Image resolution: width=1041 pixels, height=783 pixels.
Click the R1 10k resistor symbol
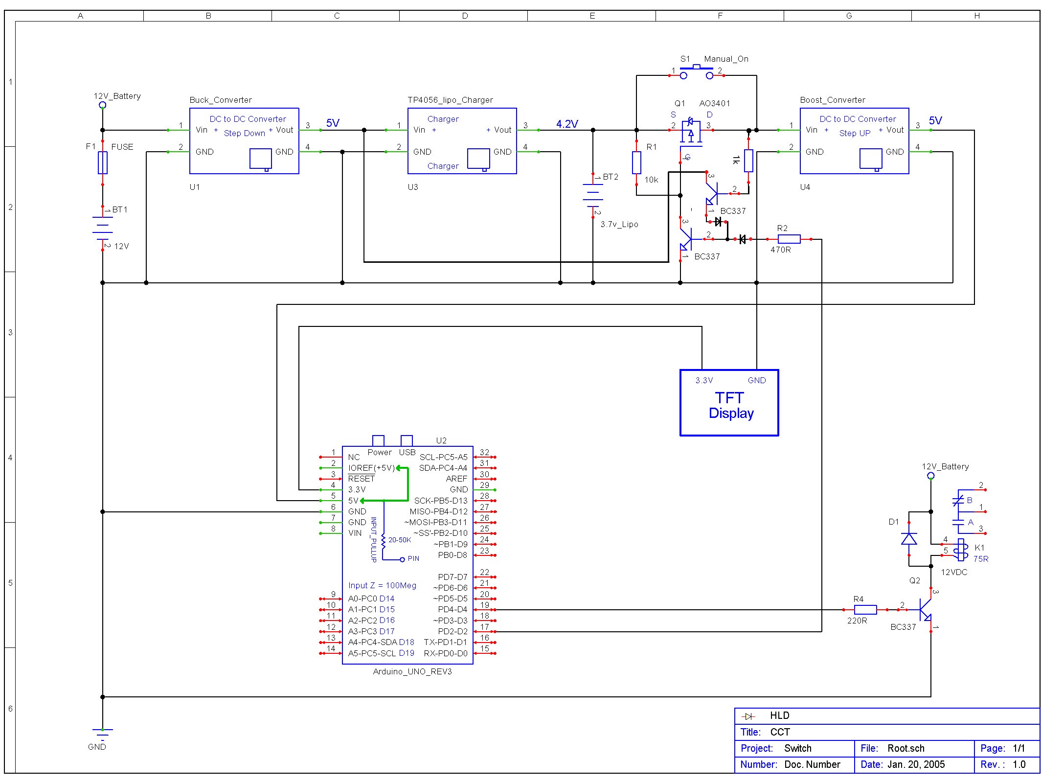636,162
